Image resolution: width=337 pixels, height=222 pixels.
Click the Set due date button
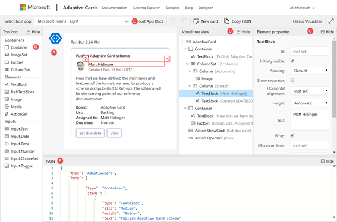(x=90, y=133)
